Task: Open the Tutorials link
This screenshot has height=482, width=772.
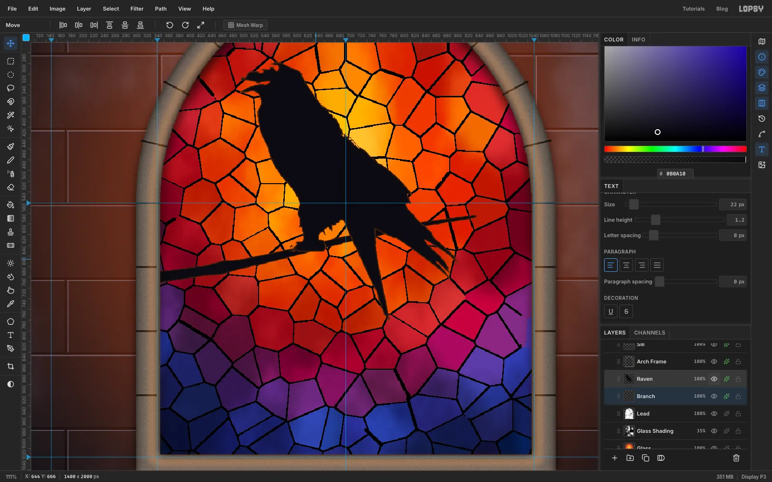Action: coord(693,9)
